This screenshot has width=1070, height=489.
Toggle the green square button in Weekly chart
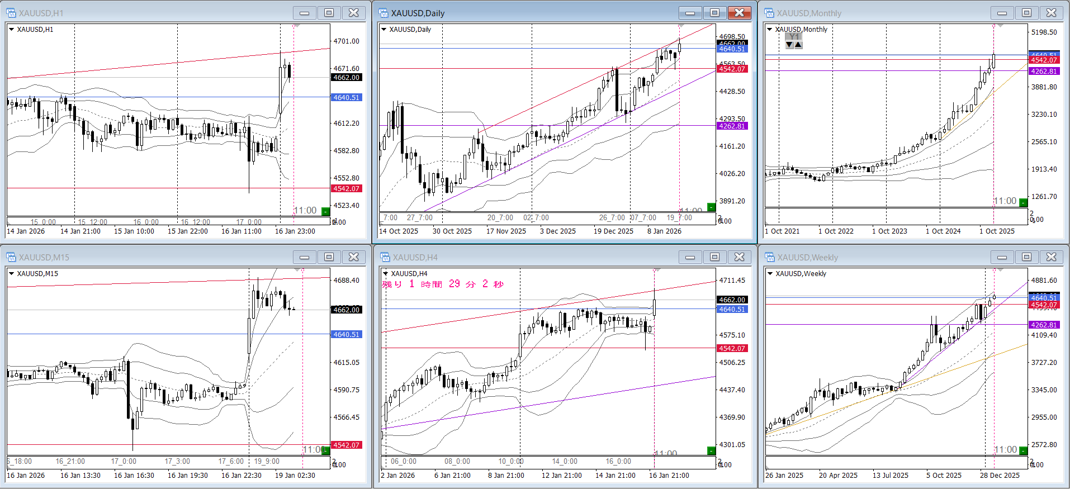click(1023, 450)
